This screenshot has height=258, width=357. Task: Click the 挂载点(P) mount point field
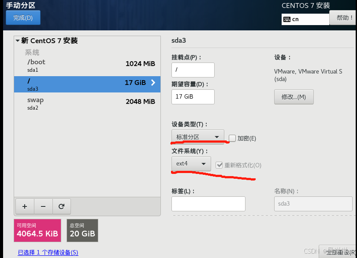click(193, 70)
